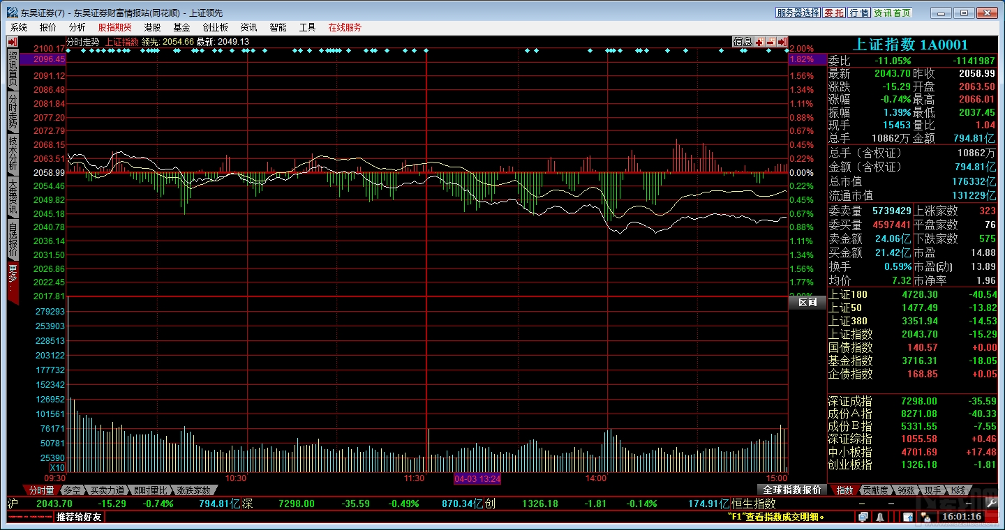Switch to the K线 tab

point(957,490)
